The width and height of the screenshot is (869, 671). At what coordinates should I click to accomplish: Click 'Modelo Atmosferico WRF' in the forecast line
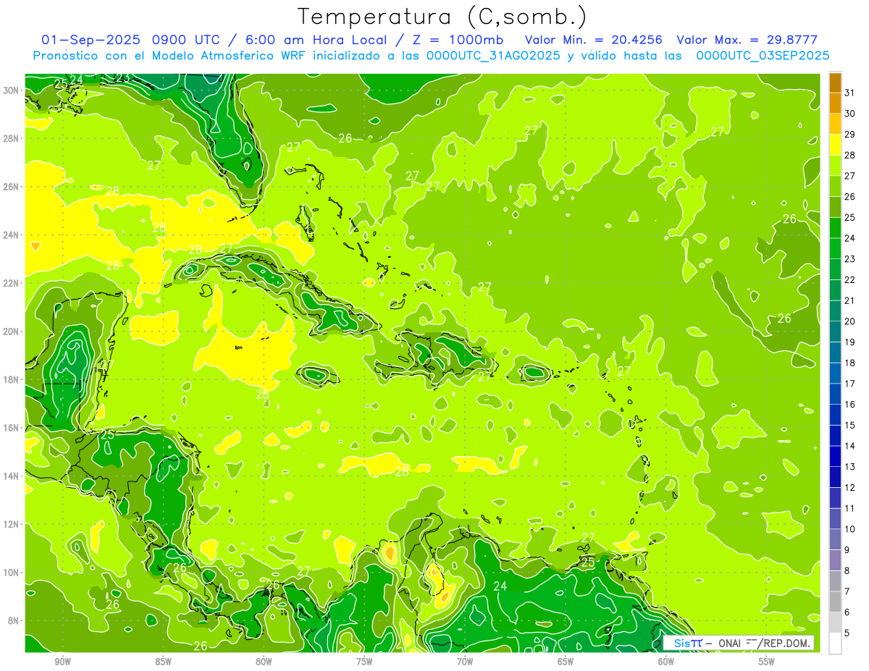[x=230, y=56]
